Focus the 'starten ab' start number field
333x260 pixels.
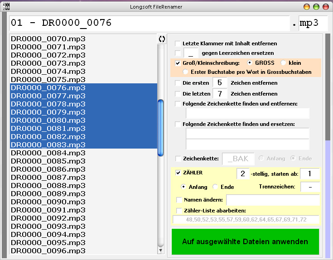click(x=310, y=173)
